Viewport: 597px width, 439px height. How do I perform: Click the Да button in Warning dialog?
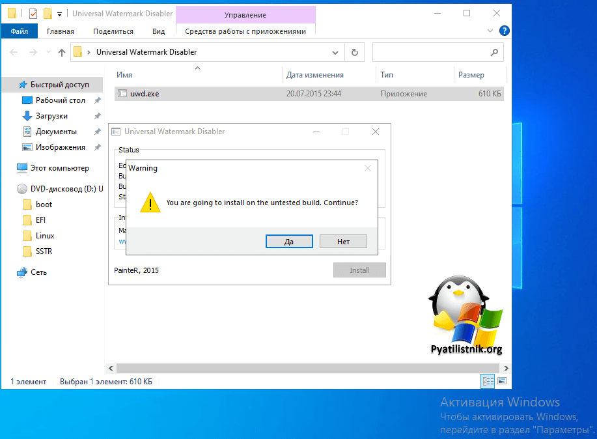point(289,241)
